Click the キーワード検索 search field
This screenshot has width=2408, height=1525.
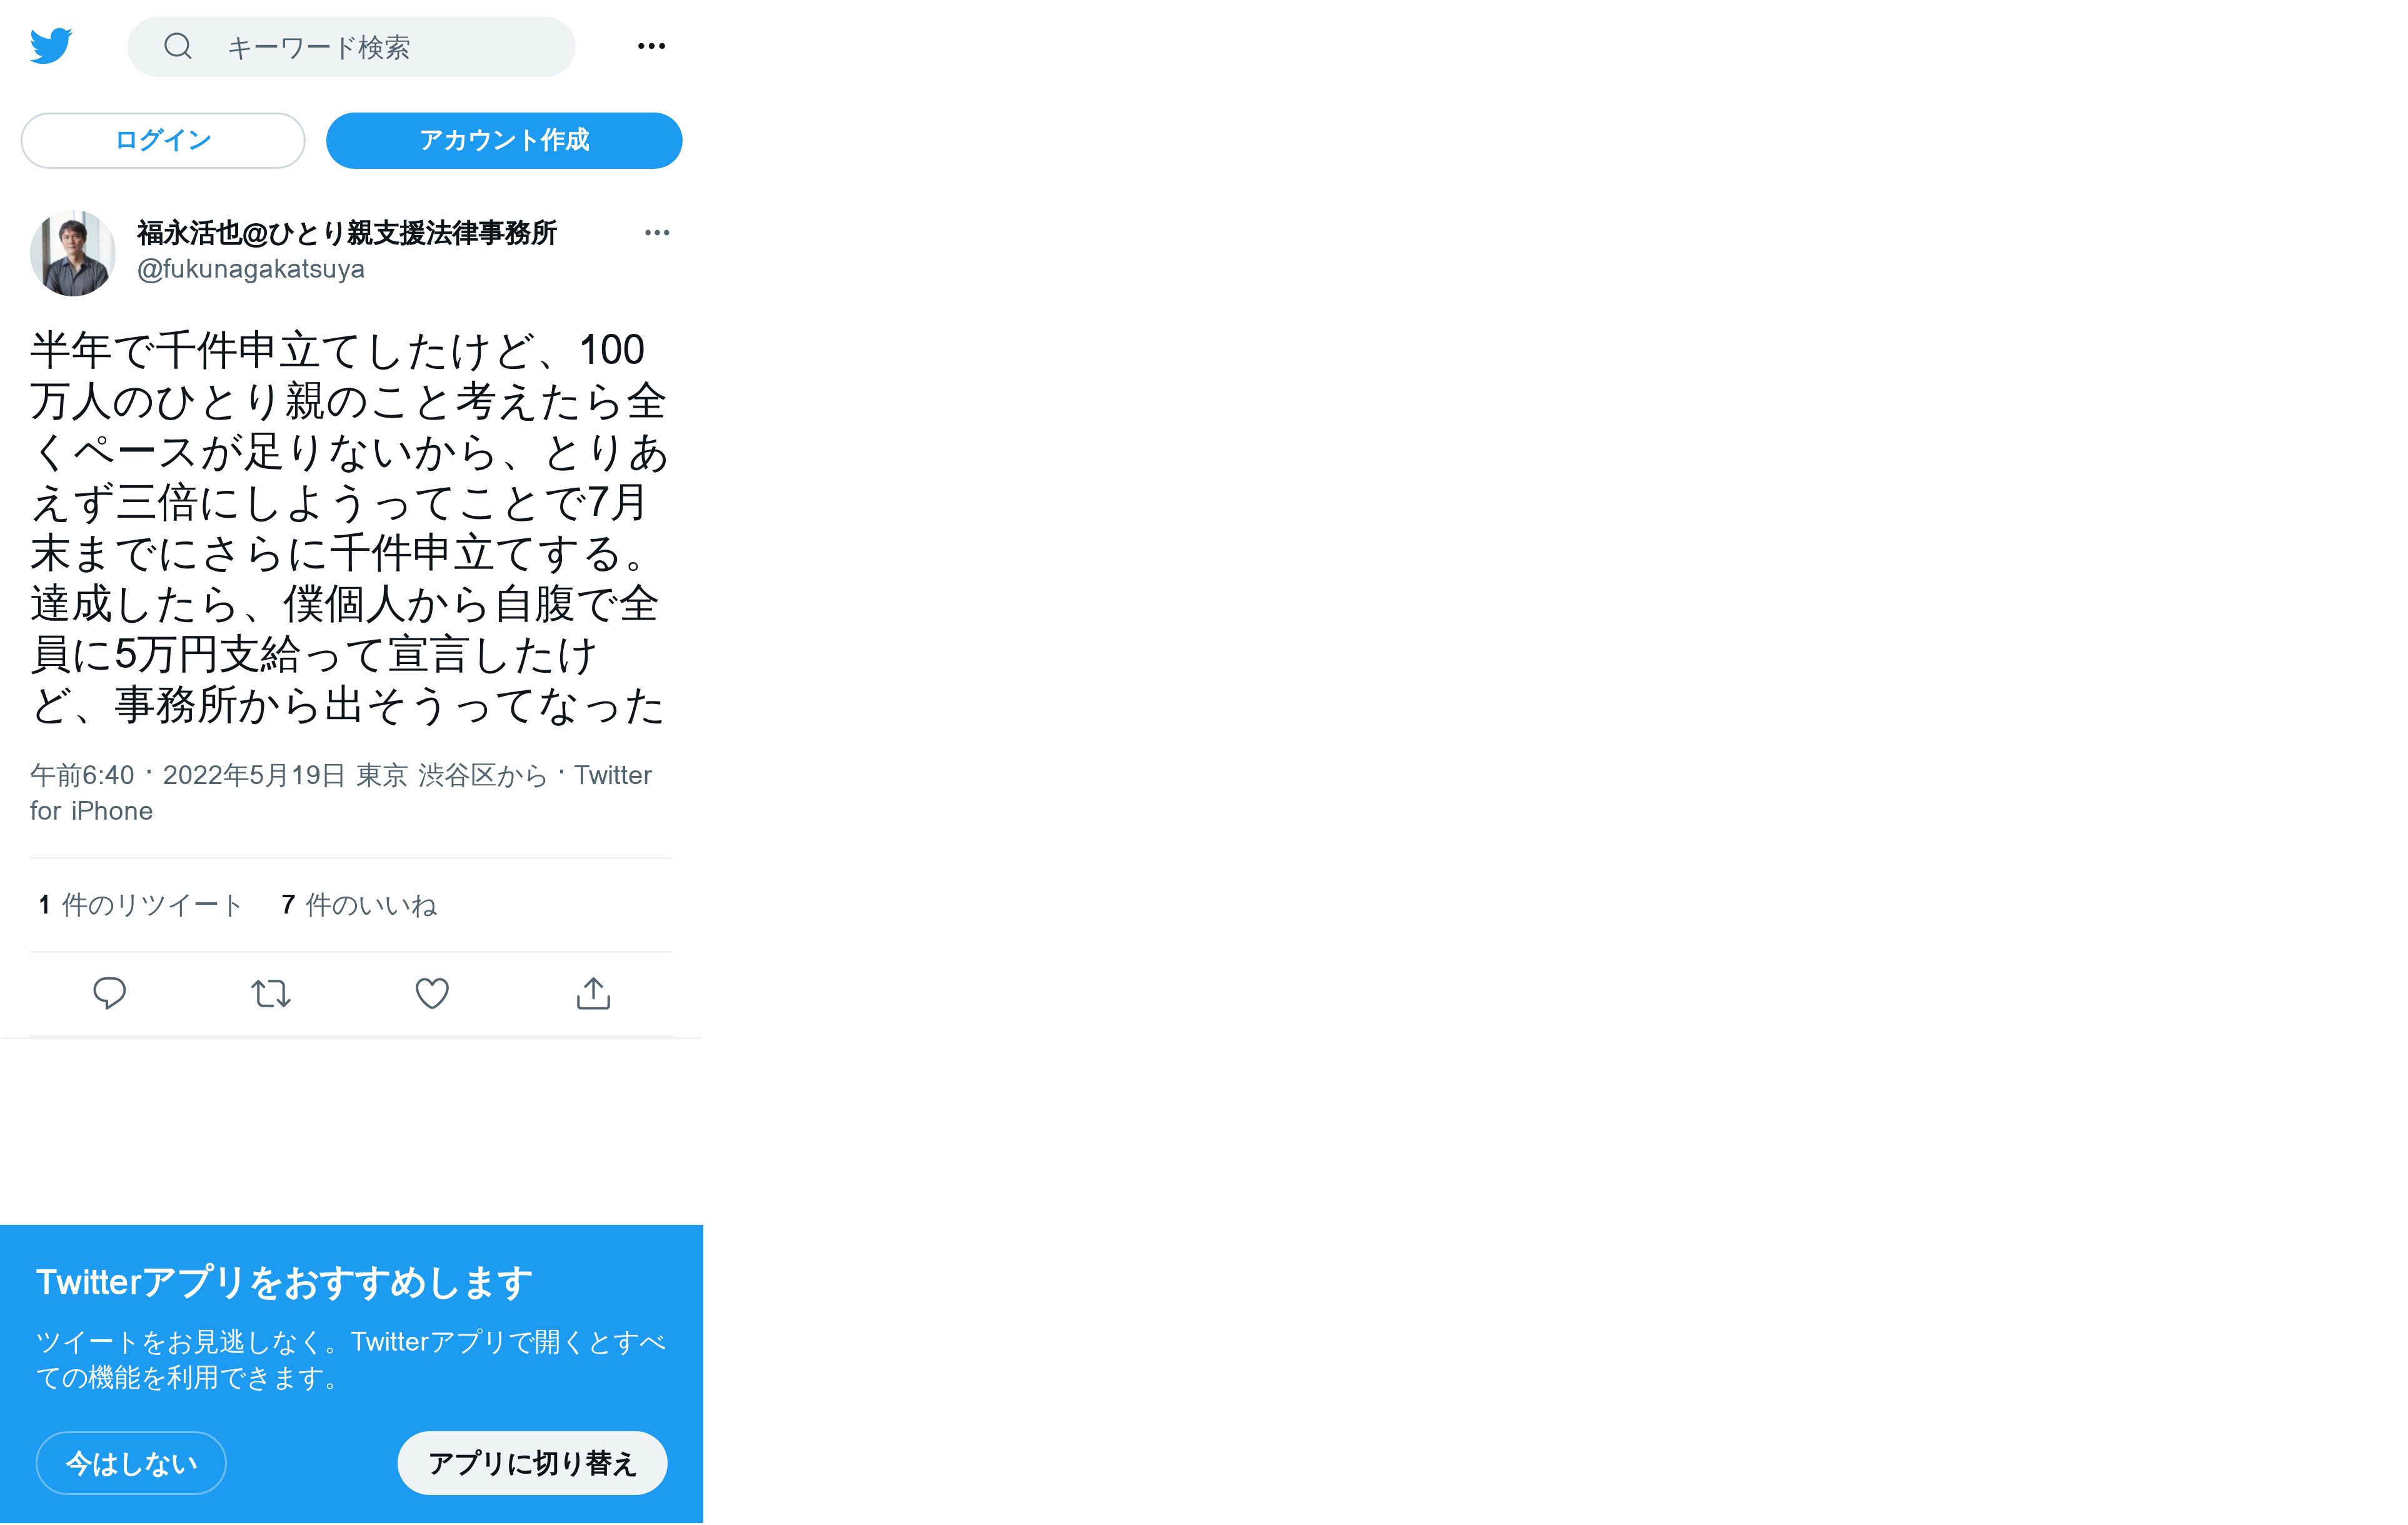[352, 47]
